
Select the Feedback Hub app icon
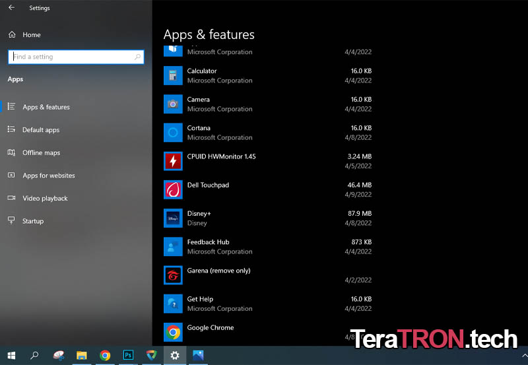(173, 247)
